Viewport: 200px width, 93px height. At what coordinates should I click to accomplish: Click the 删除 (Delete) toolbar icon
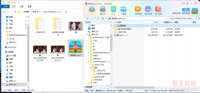coord(113,10)
